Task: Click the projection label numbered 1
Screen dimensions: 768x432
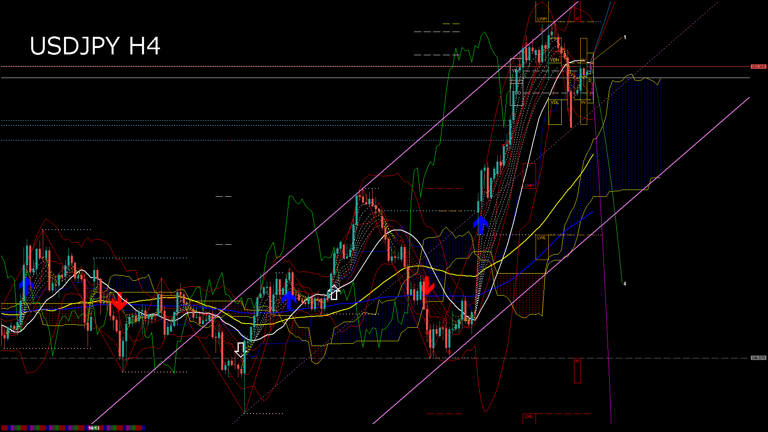Action: point(625,37)
